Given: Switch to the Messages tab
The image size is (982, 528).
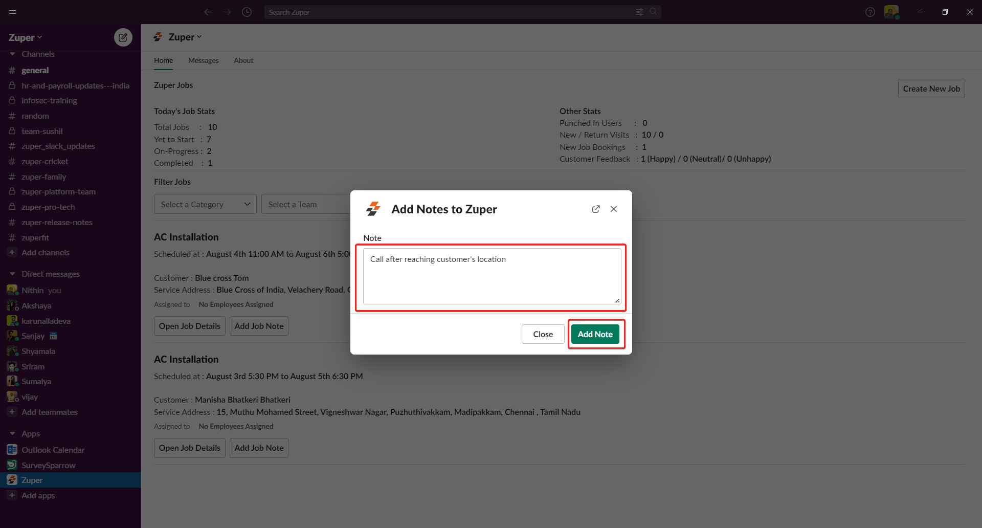Looking at the screenshot, I should click(203, 60).
